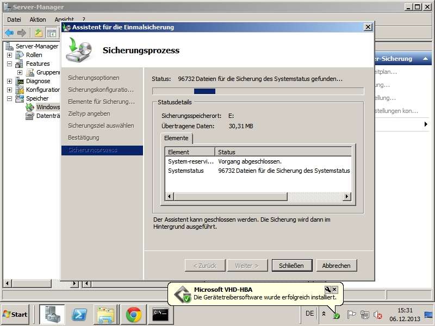The image size is (435, 326).
Task: Select the Speicher tree node
Action: click(x=37, y=98)
